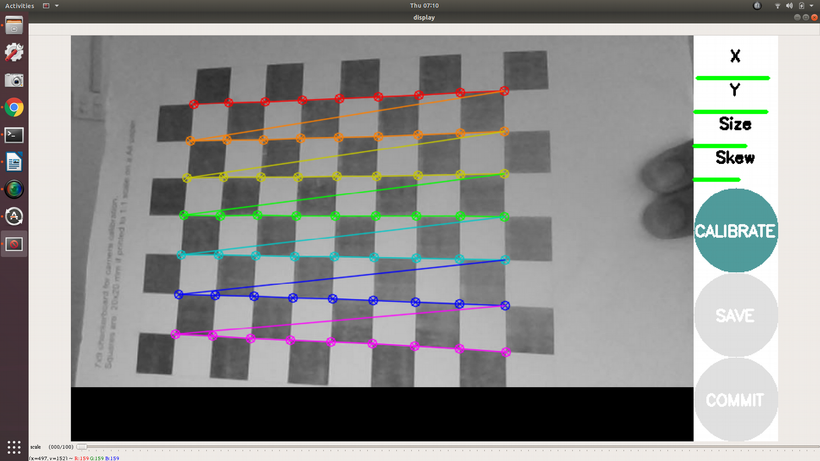Launch LibreOffice Writer from the dock
The width and height of the screenshot is (820, 461).
coord(14,162)
